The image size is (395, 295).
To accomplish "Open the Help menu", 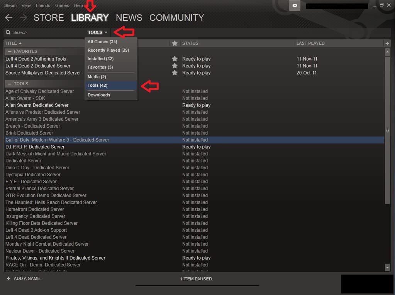I will [78, 5].
